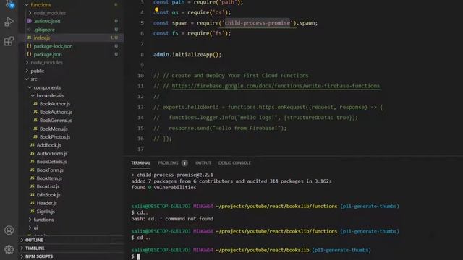Open BookPhotos.js file
The image size is (463, 260).
click(55, 137)
